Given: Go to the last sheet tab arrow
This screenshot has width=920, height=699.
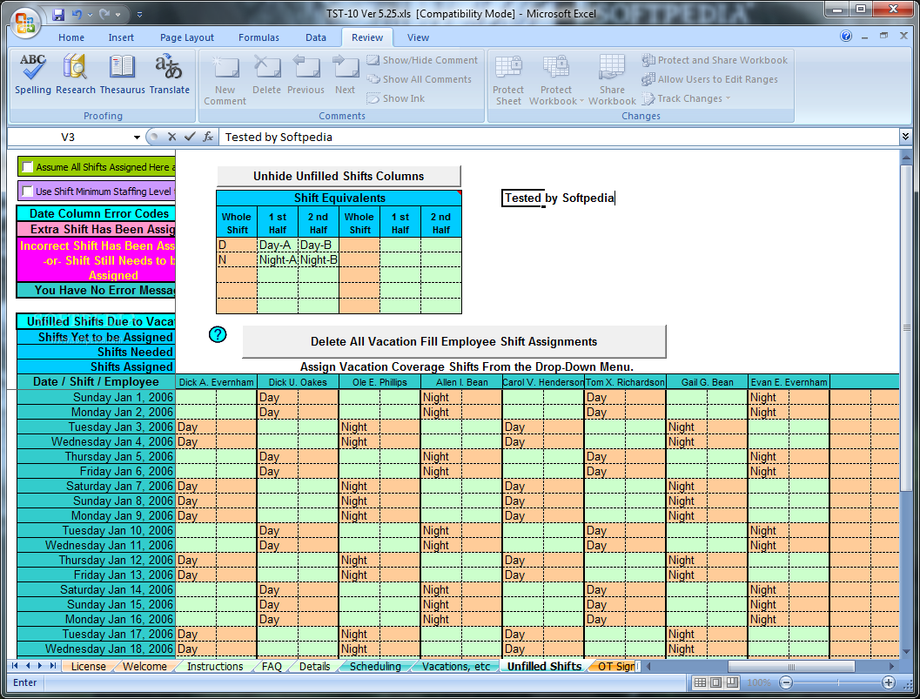Looking at the screenshot, I should point(53,666).
